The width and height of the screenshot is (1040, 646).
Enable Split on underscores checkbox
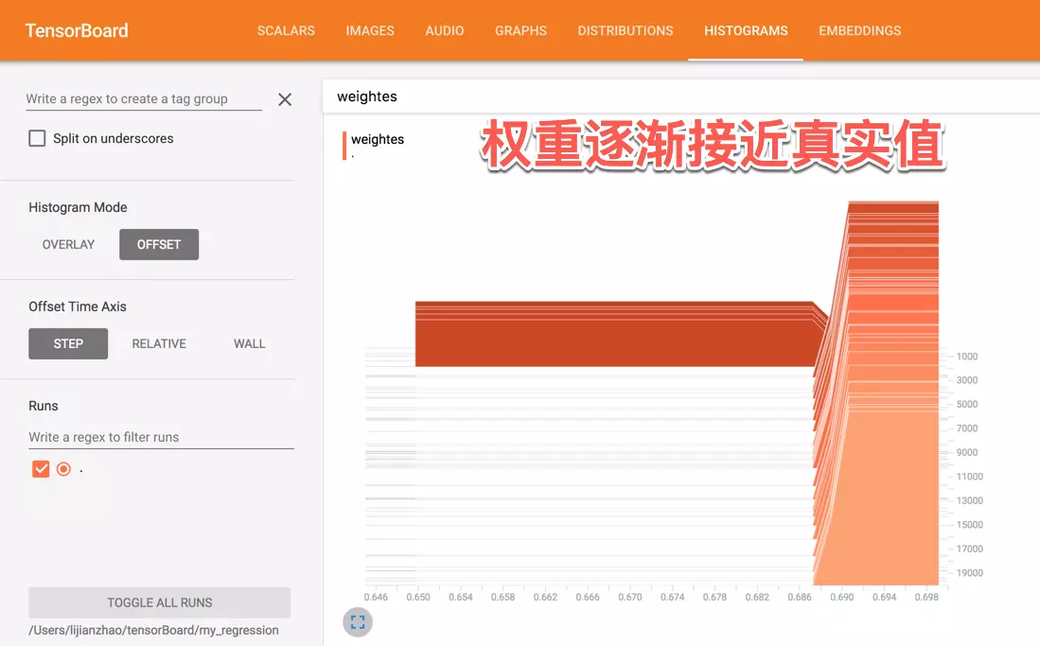[37, 138]
